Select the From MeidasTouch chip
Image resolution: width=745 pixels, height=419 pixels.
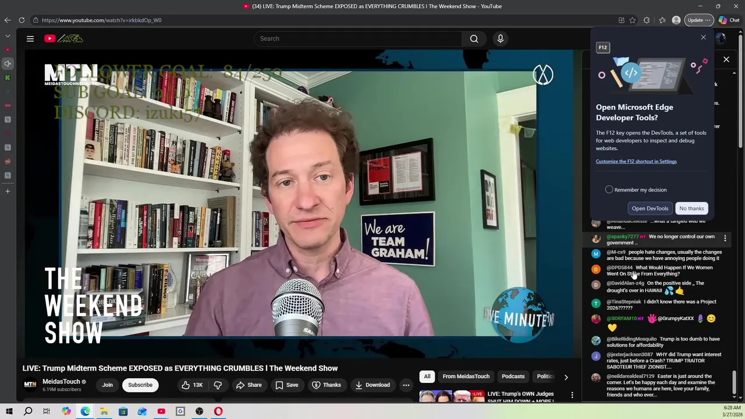[466, 377]
